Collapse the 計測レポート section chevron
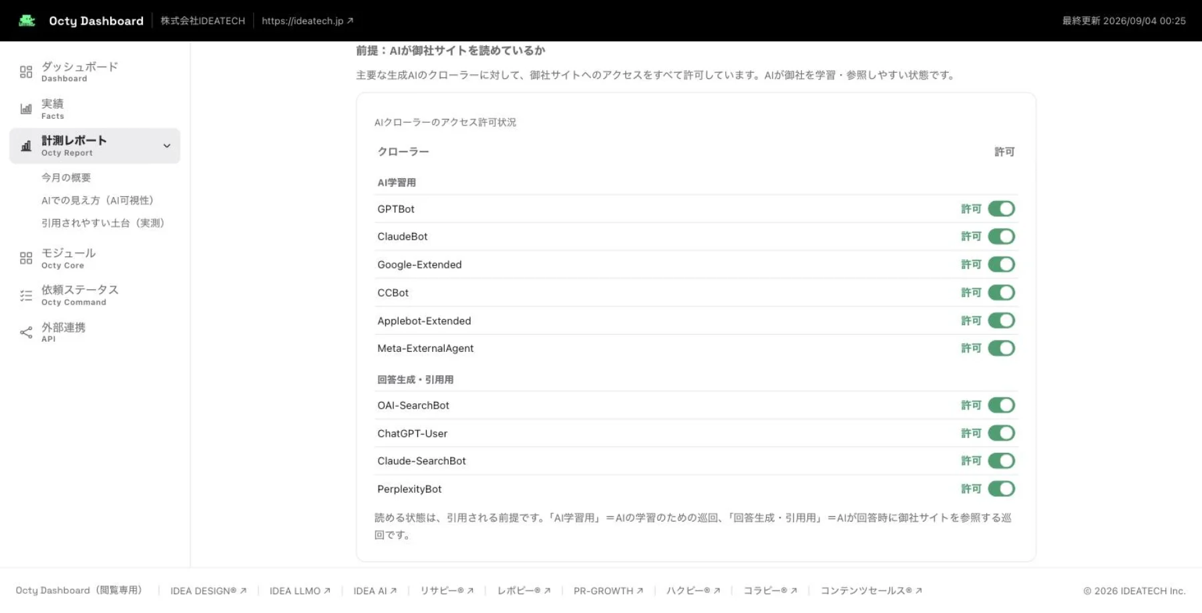 pos(167,146)
